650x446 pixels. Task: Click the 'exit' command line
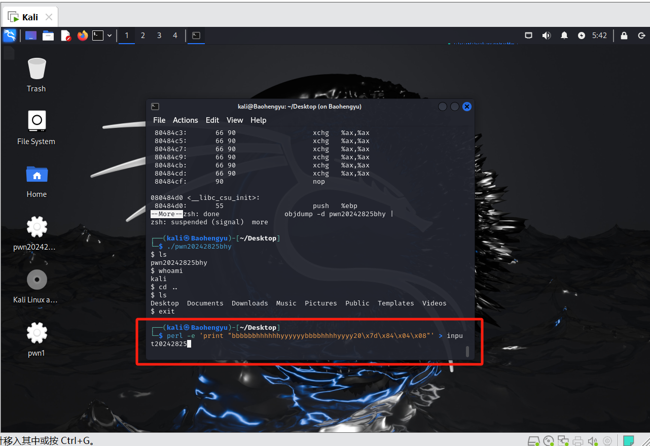coord(163,312)
